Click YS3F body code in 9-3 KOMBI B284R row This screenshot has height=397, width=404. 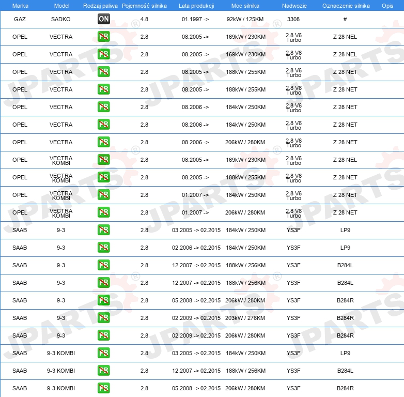coord(293,388)
